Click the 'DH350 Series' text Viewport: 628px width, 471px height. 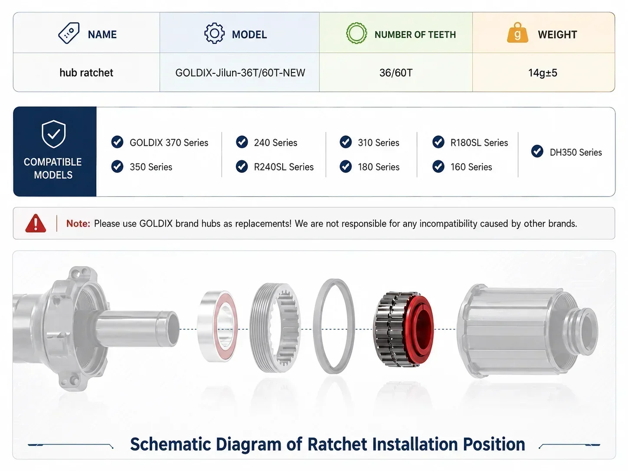(x=576, y=152)
